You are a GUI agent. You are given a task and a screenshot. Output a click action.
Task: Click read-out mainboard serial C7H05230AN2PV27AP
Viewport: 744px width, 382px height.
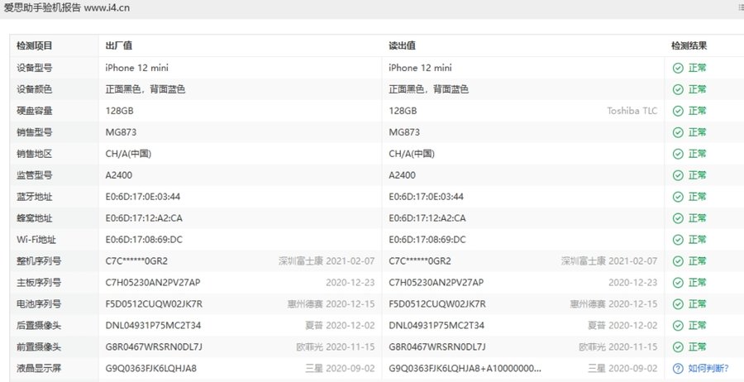pos(436,282)
